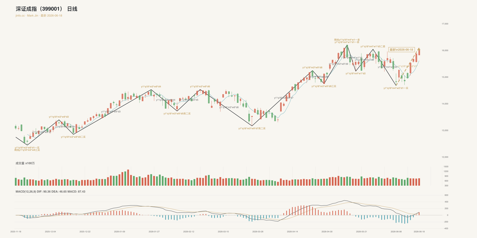Viewport: 477px width, 238px height.
Task: Click the y1*q18*m3*w9*d9三买 label
Action: 324,86
